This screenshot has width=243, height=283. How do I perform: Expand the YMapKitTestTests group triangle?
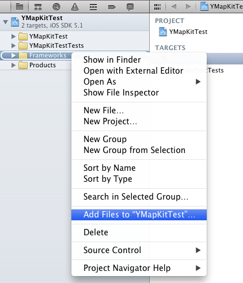coord(13,45)
